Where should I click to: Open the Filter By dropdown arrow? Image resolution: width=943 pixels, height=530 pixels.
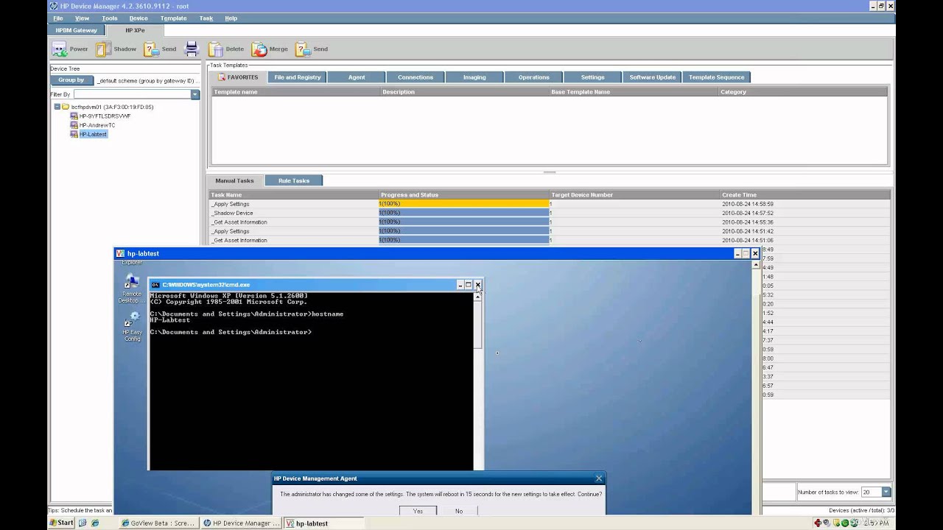[x=195, y=94]
